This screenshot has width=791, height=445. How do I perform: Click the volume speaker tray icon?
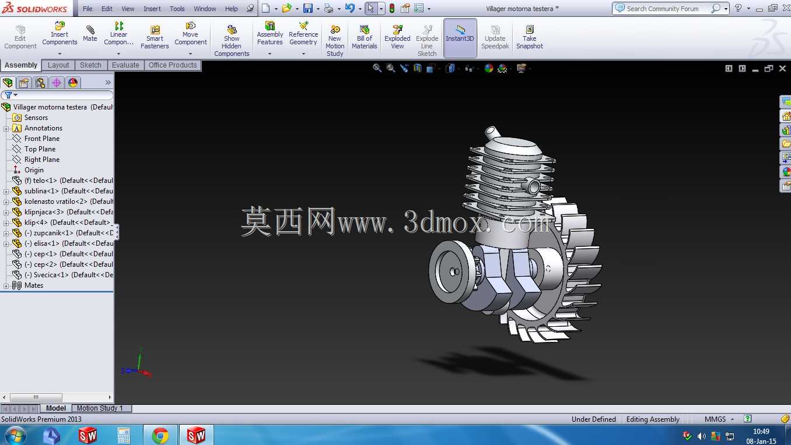pos(701,436)
